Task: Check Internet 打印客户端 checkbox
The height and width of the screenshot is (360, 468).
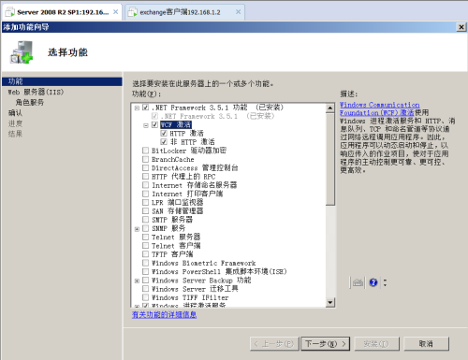Action: tap(145, 194)
